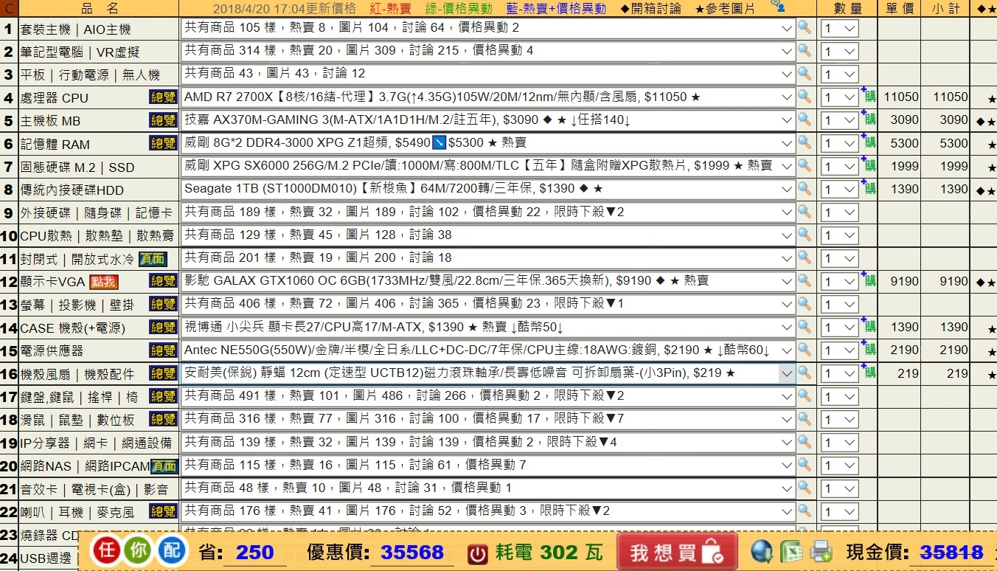Open the quantity dropdown in the 螢幕 row
997x571 pixels.
click(x=840, y=305)
